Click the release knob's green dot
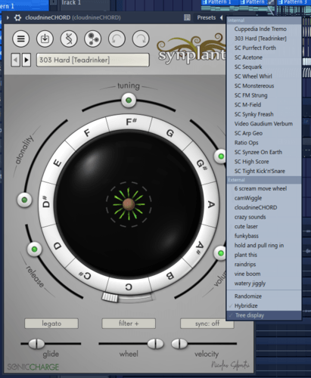Screen dimensions: 311x378 (34, 249)
